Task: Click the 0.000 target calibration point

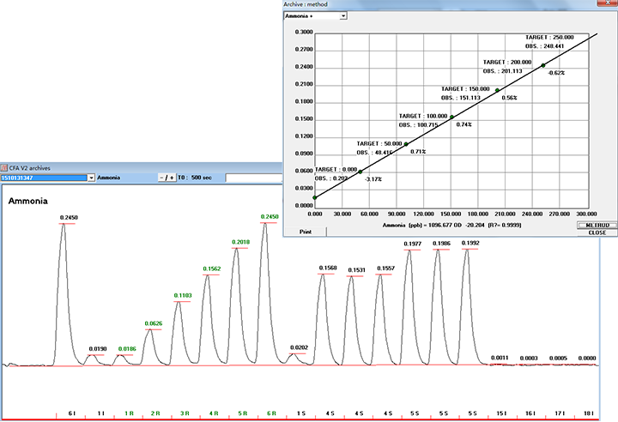Action: pos(315,198)
